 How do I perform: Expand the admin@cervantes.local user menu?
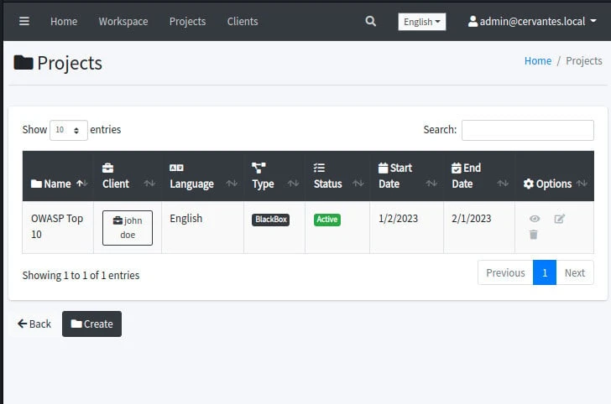(x=532, y=21)
